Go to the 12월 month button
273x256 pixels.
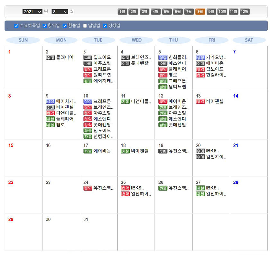245,12
